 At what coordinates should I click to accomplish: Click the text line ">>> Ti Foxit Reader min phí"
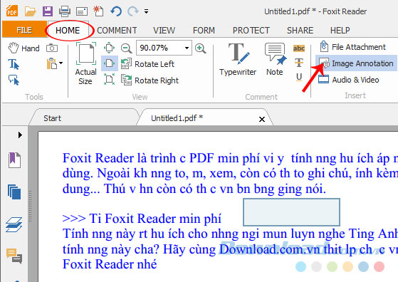pos(142,219)
